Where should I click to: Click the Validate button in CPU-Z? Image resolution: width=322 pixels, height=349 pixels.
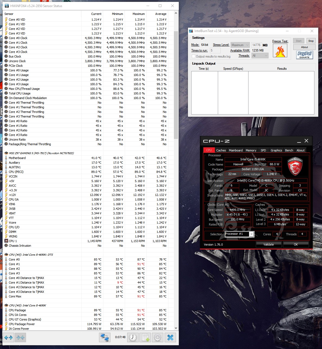269,245
